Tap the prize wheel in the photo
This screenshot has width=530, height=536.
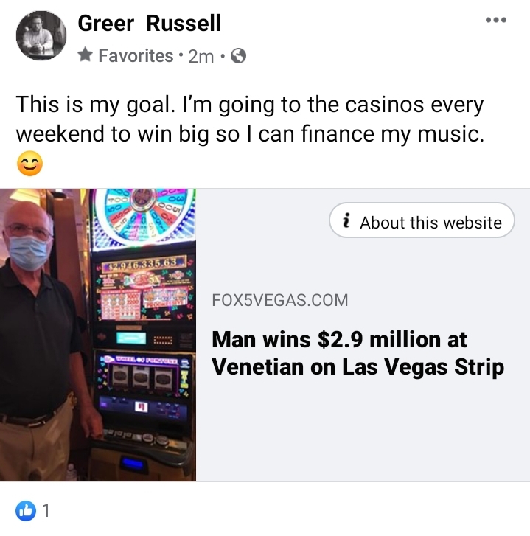pos(144,217)
